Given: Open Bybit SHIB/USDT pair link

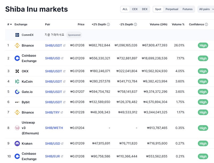Looking at the screenshot, I should (53, 102).
